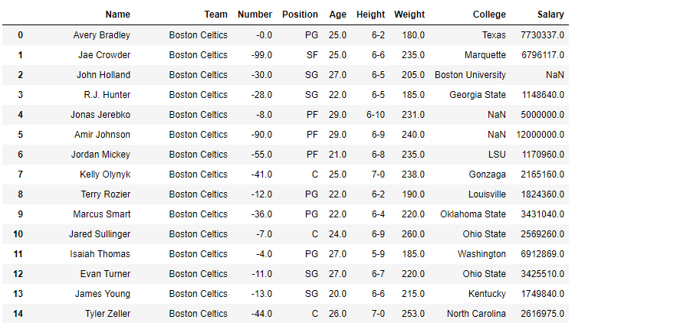Click the Position column header
This screenshot has height=323, width=690.
[x=300, y=15]
